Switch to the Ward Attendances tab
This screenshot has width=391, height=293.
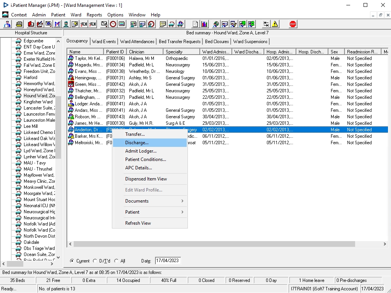pyautogui.click(x=137, y=42)
